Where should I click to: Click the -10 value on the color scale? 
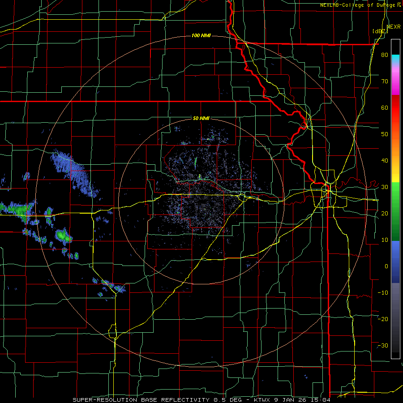pyautogui.click(x=383, y=293)
